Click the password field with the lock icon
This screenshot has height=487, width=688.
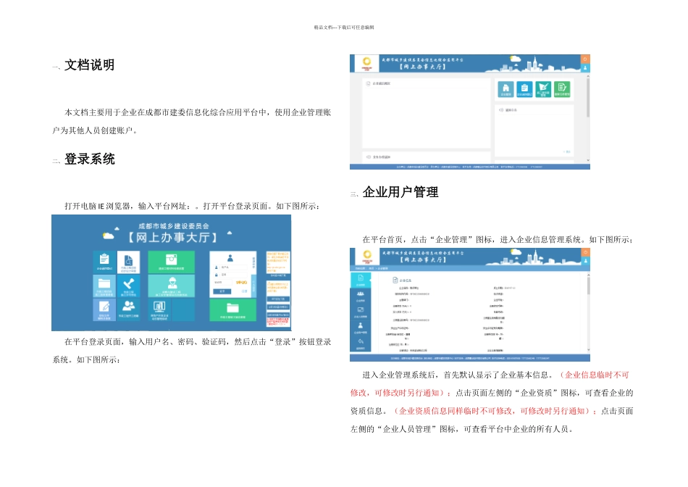click(231, 275)
